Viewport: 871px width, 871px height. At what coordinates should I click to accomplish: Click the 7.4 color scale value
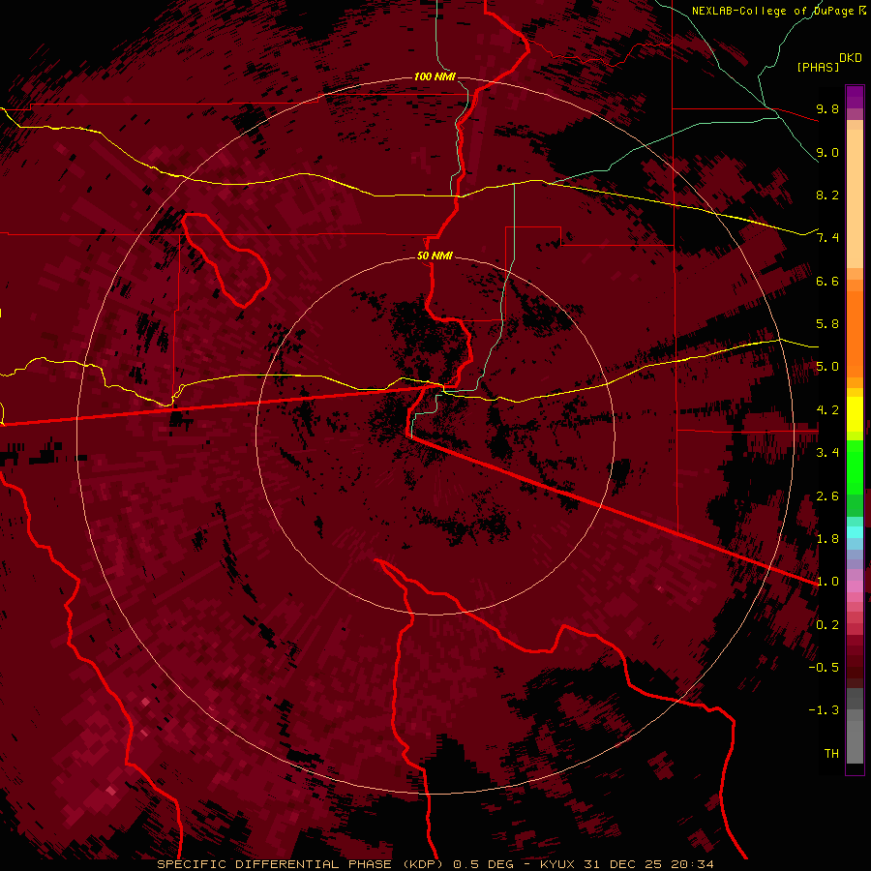coord(827,238)
